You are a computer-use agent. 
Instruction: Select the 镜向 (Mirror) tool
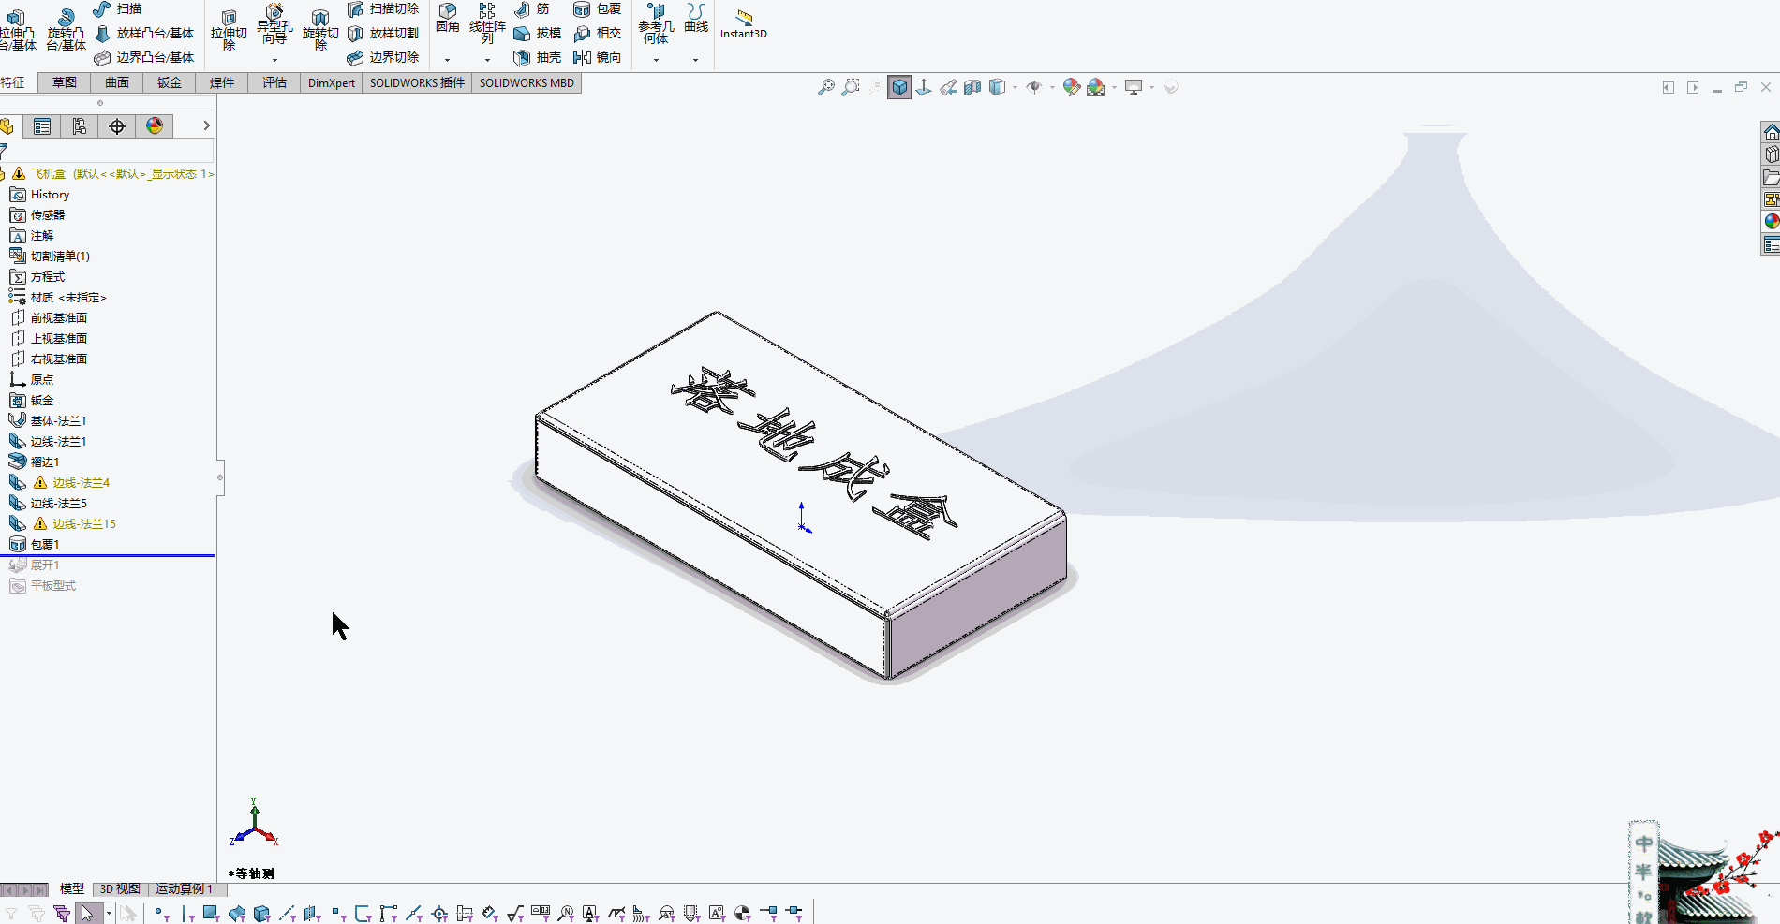(597, 58)
